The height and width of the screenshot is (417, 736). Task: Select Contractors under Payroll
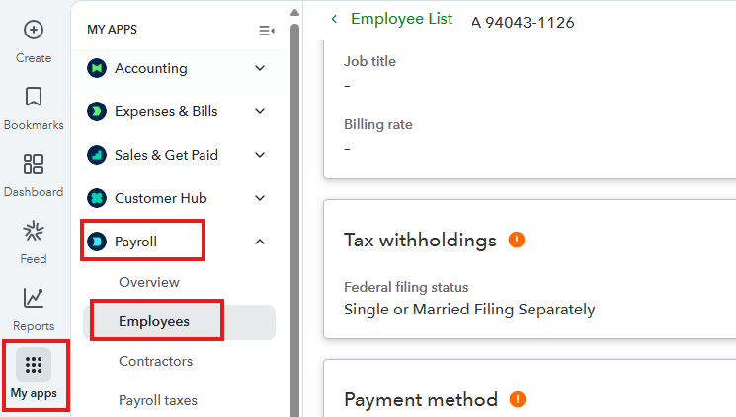[155, 361]
